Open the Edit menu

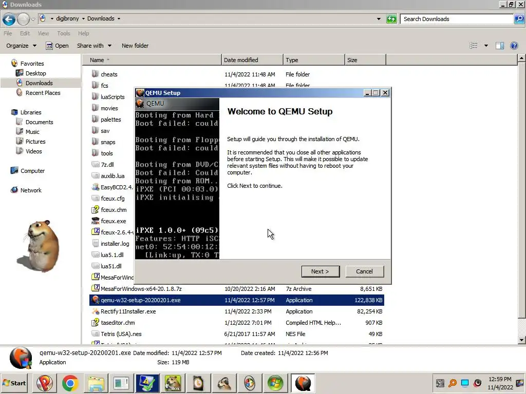coord(25,33)
